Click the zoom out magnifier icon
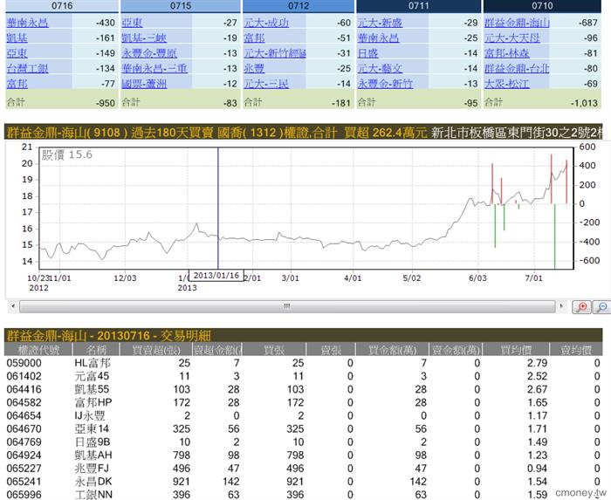Screen dimensions: 611x500 601,307
